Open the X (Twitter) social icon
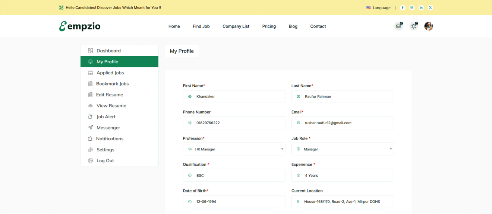 [430, 7]
